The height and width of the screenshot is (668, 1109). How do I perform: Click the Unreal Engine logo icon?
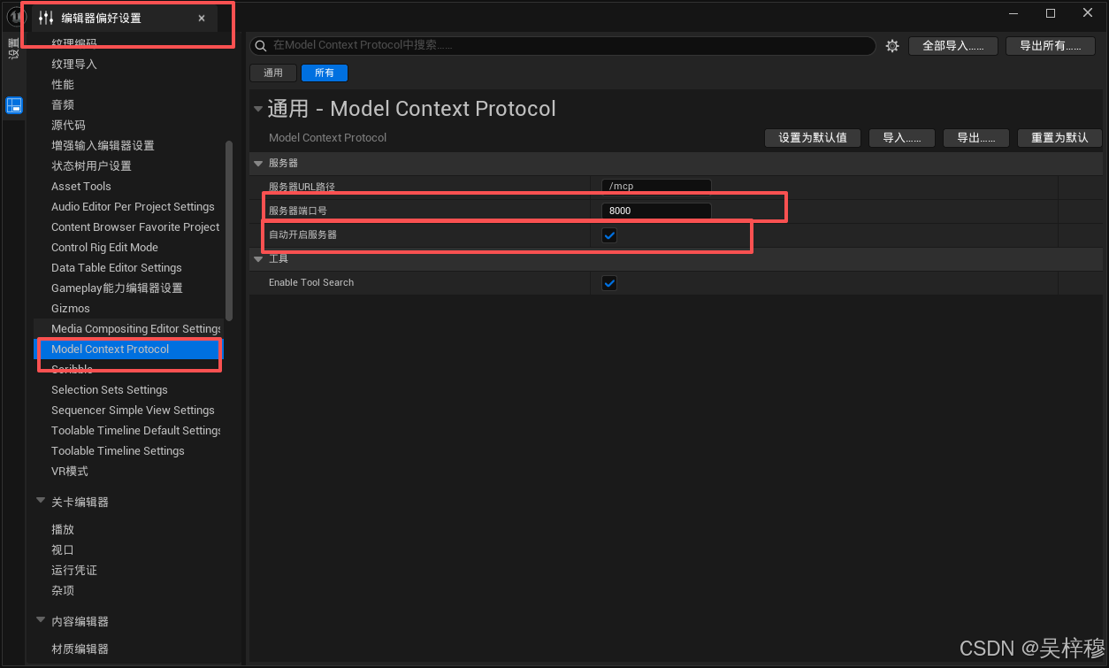pos(14,17)
